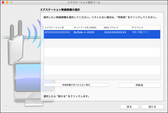
Task: Close the エアステーション設定ツール window
Action: click(x=4, y=3)
